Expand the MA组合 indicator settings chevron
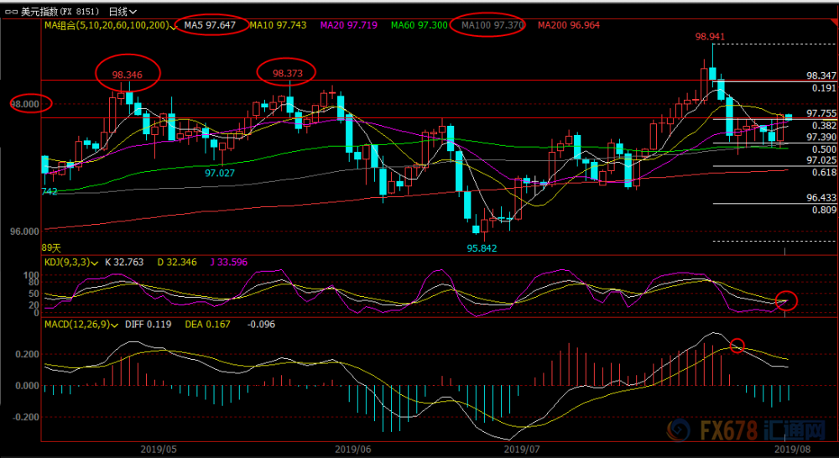839x458 pixels. tap(174, 26)
